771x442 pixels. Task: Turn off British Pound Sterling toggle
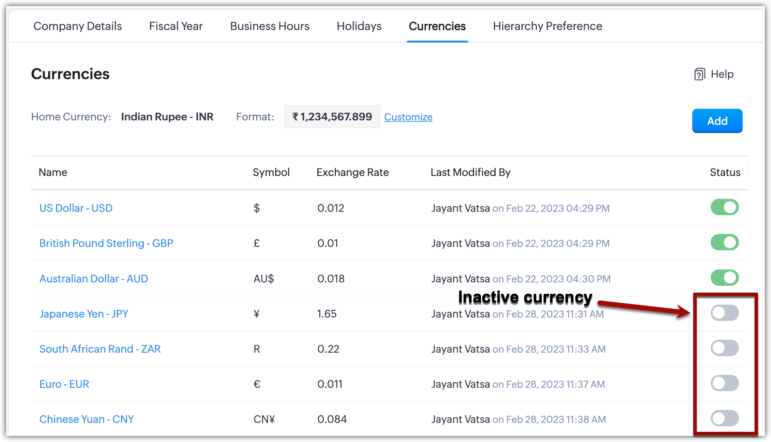tap(724, 242)
